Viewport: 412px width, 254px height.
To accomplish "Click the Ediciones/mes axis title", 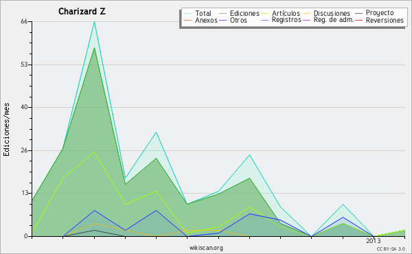I will tap(6, 130).
